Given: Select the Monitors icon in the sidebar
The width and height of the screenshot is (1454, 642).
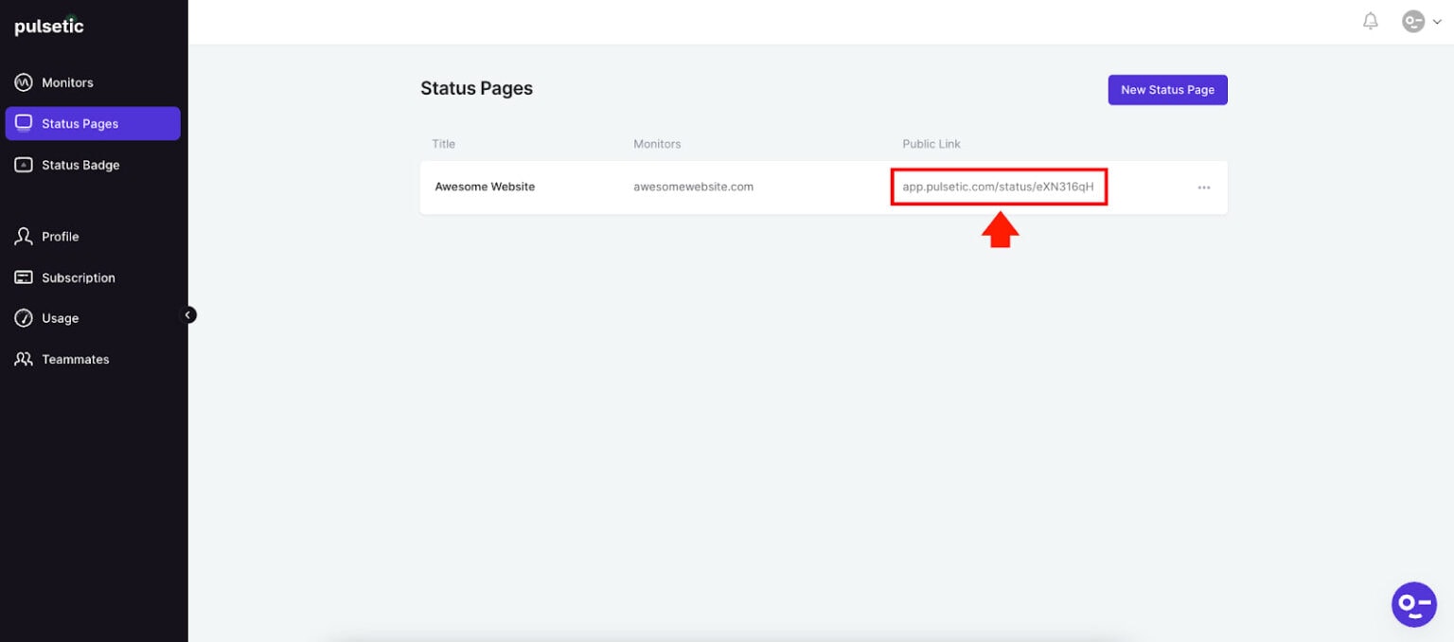Looking at the screenshot, I should pos(24,82).
